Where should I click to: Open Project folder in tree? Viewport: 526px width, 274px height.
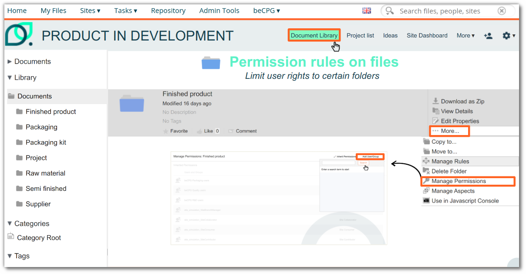coord(36,158)
